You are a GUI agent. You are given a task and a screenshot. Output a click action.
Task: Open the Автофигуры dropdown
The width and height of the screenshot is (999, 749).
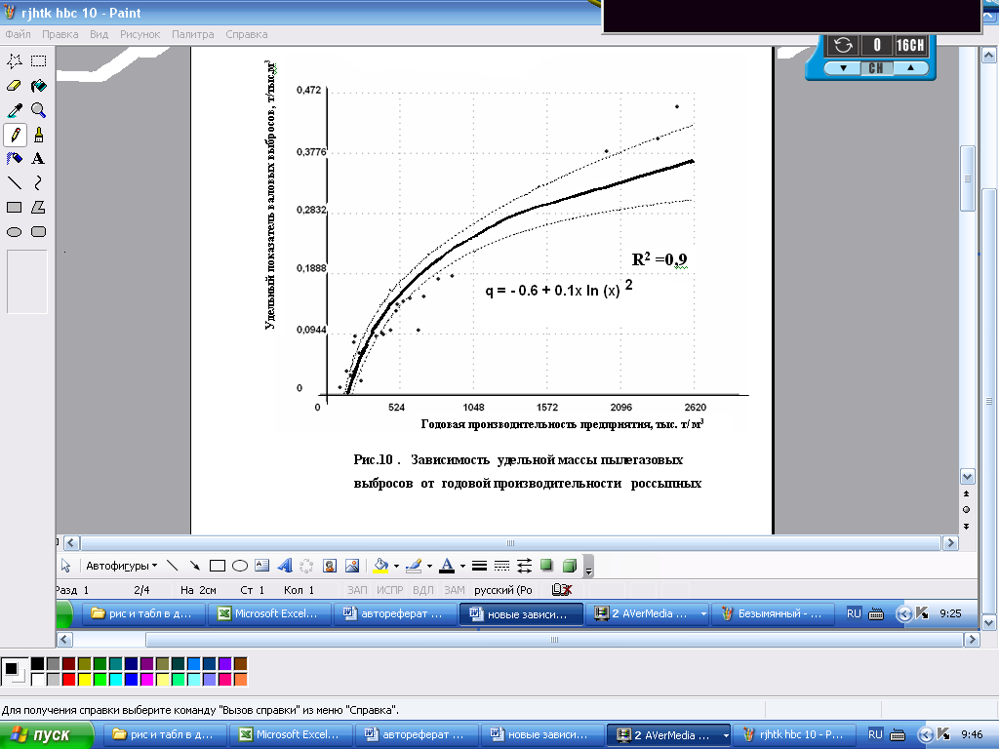click(x=121, y=566)
